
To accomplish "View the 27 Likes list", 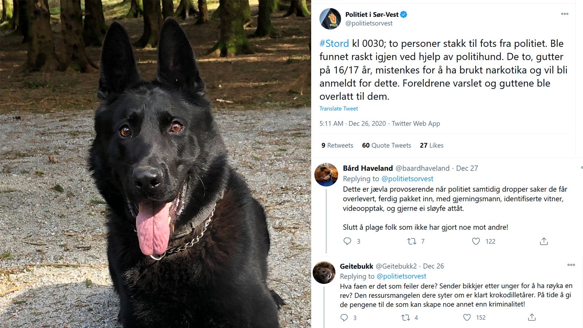I will click(431, 145).
